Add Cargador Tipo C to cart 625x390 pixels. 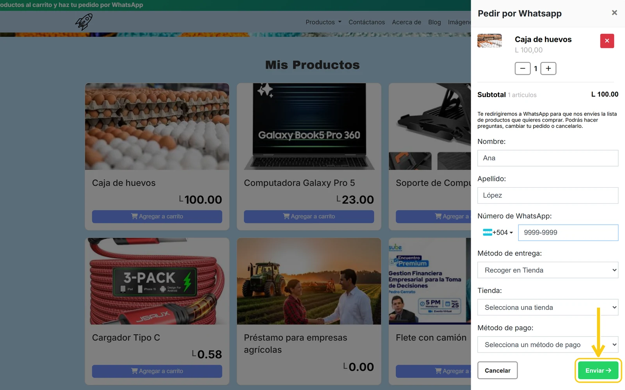[x=157, y=371]
